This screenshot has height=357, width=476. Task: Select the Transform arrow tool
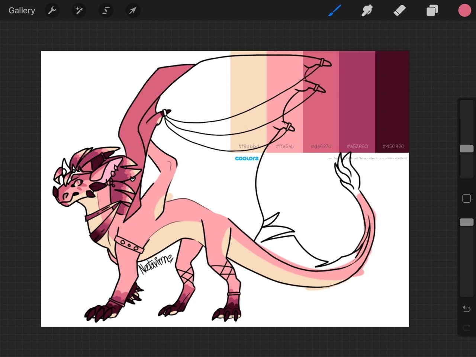(x=132, y=10)
